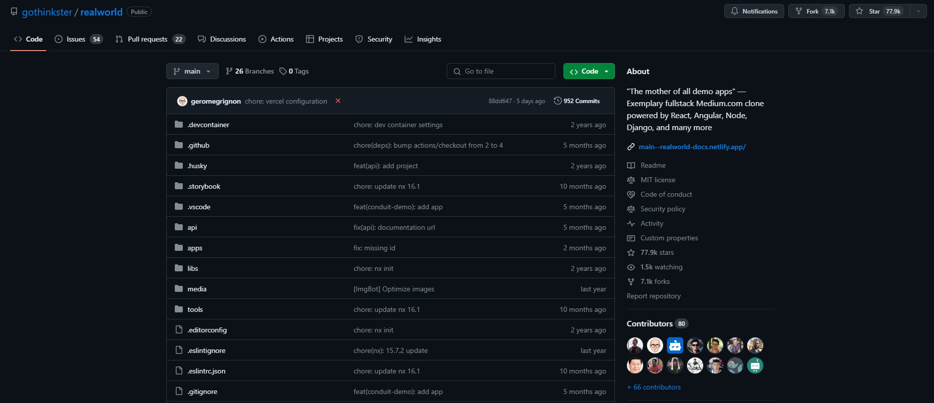View the 0 Tags page
Viewport: 934px width, 403px height.
coord(294,71)
